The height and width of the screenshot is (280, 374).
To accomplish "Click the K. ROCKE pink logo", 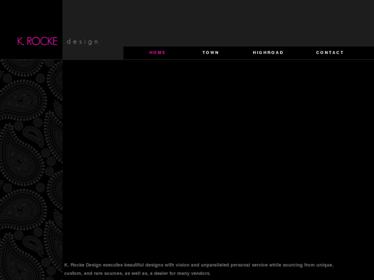I will click(x=38, y=41).
